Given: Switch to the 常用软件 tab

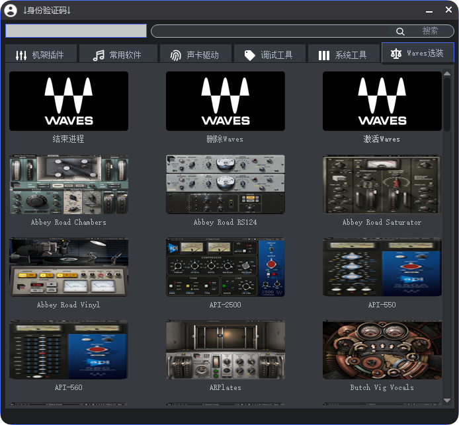Looking at the screenshot, I should tap(118, 54).
